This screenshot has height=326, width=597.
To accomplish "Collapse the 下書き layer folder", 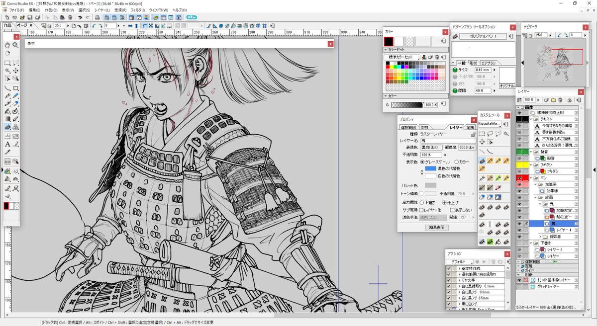I will (531, 243).
